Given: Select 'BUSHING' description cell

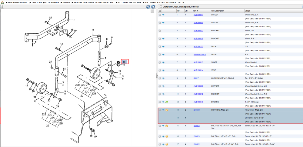Looking at the screenshot, I should click(215, 102).
